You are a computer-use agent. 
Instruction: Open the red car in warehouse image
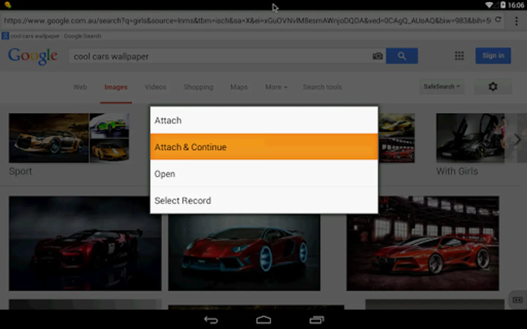click(x=423, y=243)
